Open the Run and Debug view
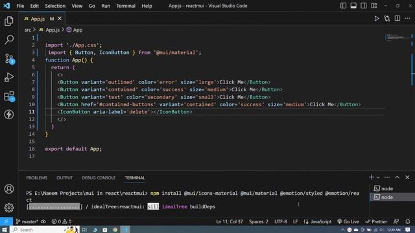The width and height of the screenshot is (415, 233). coord(8,78)
